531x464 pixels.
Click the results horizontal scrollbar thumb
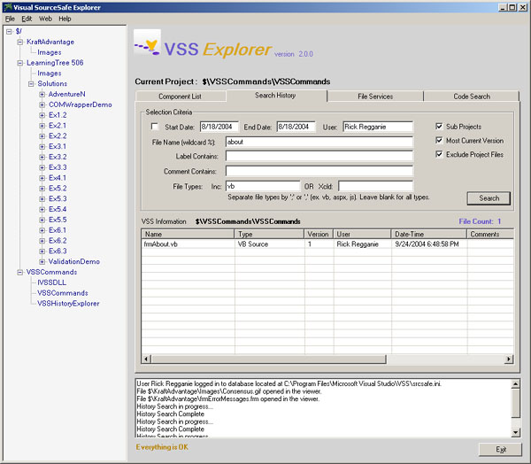click(269, 359)
